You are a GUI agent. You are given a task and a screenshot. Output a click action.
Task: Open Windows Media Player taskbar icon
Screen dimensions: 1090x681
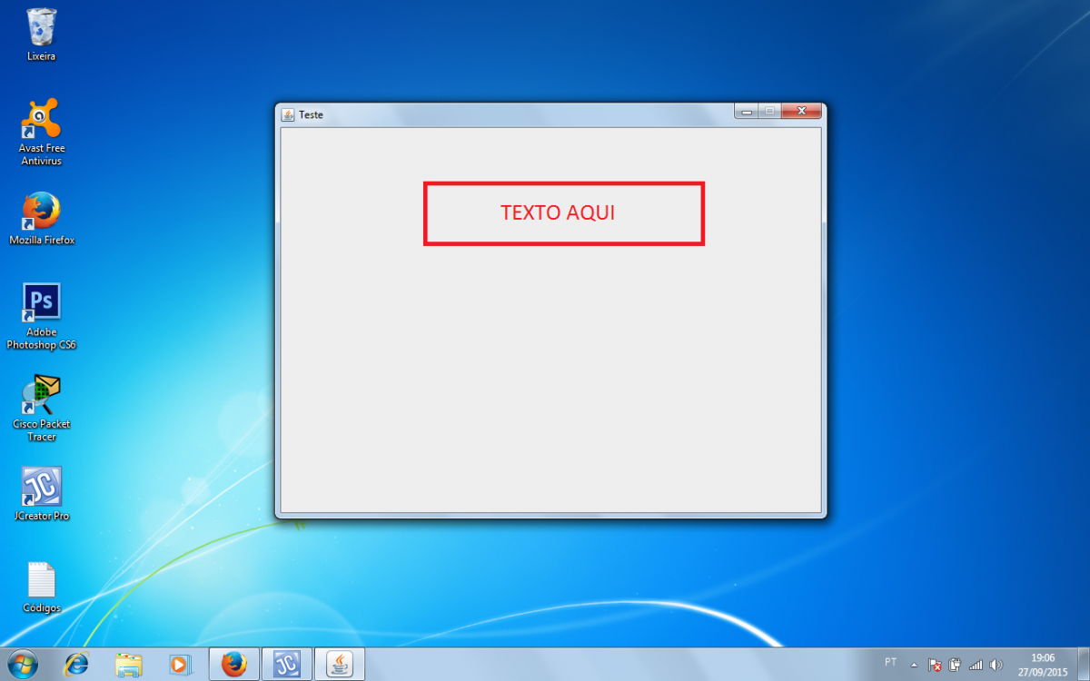pyautogui.click(x=180, y=665)
